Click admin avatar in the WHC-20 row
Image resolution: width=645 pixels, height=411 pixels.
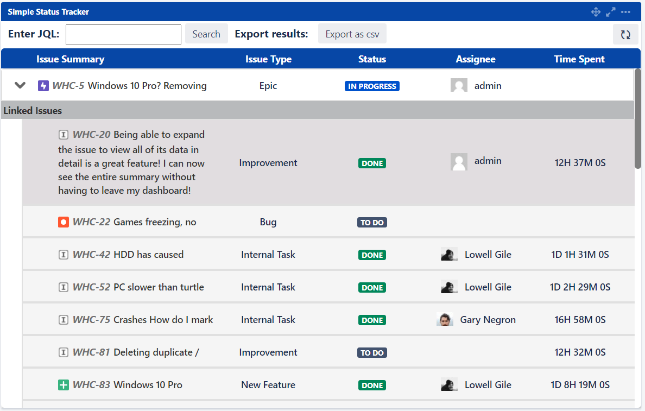459,161
